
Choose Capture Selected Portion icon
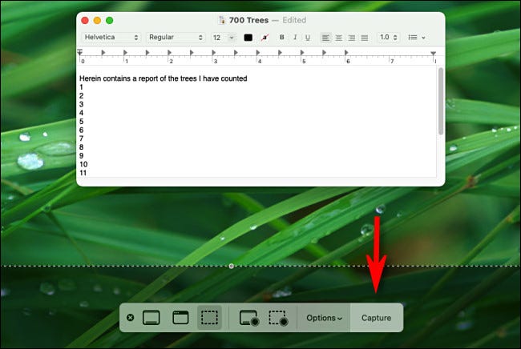[209, 318]
